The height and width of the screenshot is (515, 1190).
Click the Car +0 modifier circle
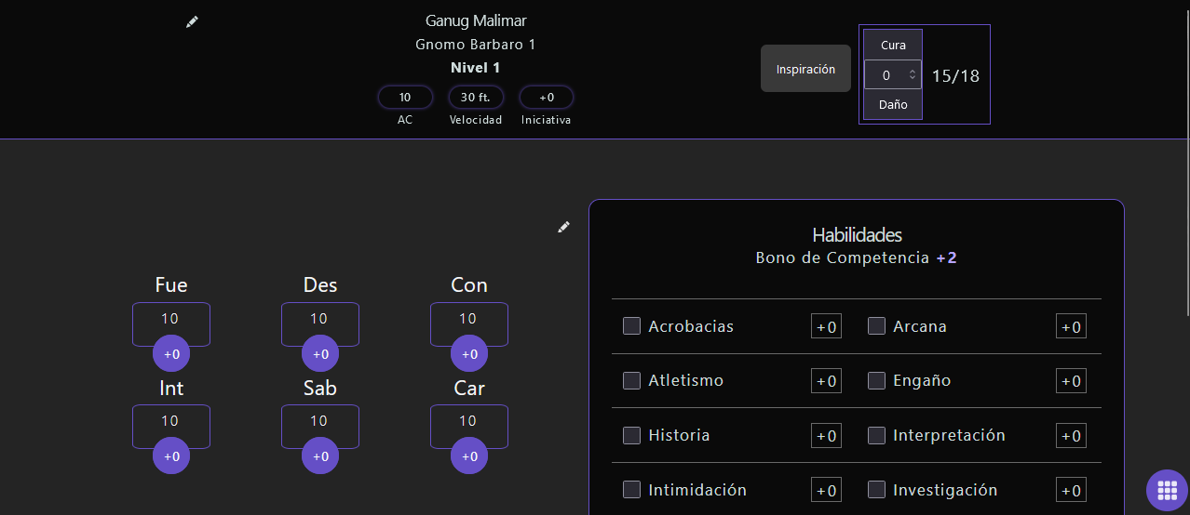pyautogui.click(x=469, y=456)
